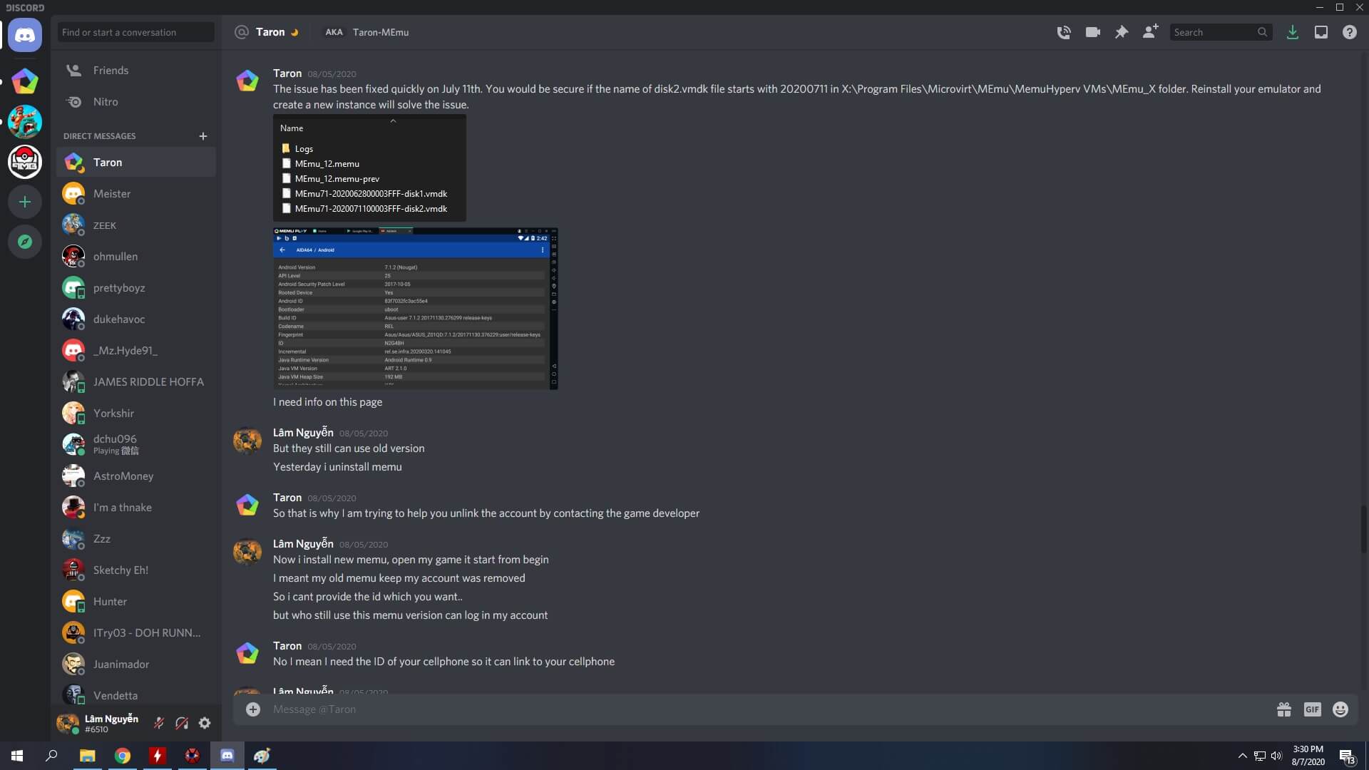Open file list screenshot attachment

coord(369,168)
